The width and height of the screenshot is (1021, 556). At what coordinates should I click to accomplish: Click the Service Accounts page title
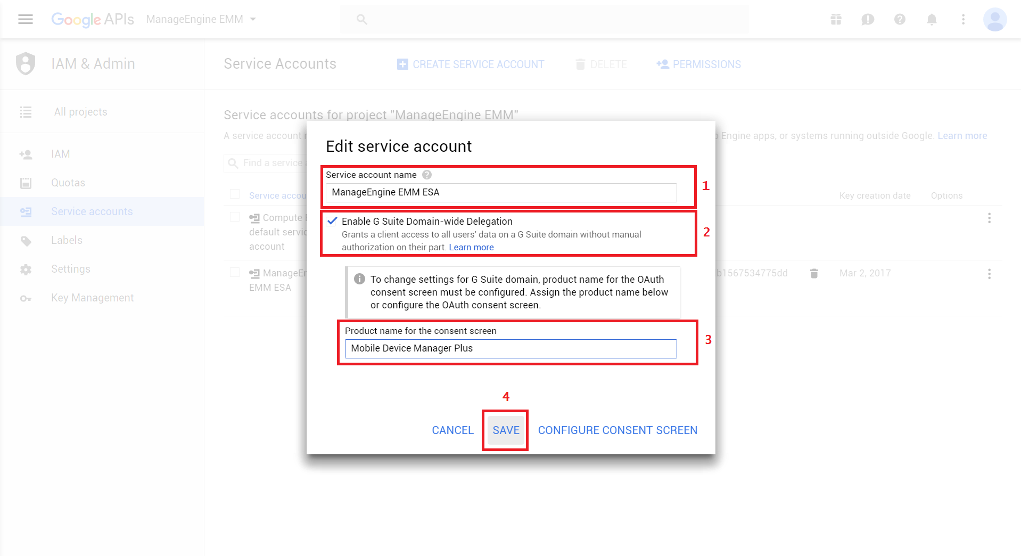coord(280,64)
